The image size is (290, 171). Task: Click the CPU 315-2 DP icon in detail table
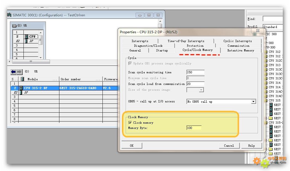coord(21,88)
